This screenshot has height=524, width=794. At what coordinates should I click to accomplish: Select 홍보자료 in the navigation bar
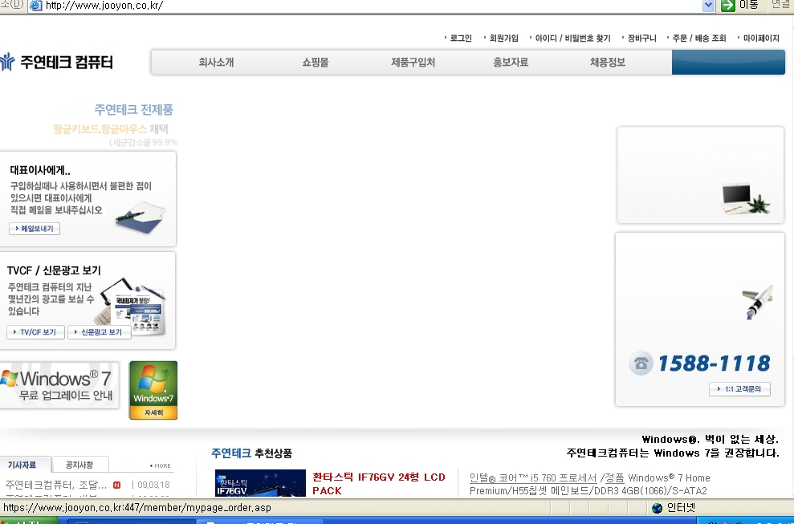(x=511, y=63)
